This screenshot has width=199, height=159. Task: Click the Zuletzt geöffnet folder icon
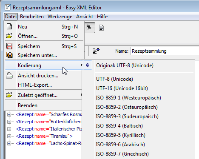click(x=9, y=95)
